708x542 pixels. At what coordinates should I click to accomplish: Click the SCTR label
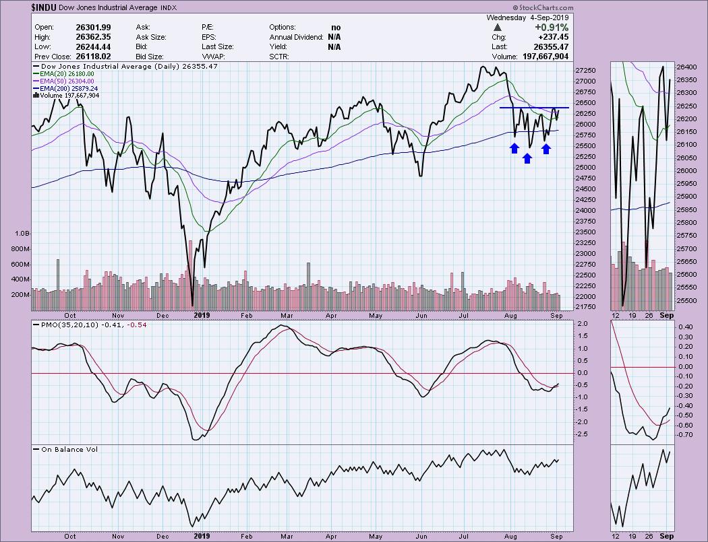click(x=279, y=57)
